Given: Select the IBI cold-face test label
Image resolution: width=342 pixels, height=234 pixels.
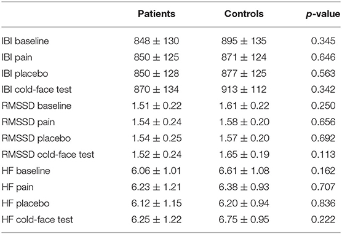Looking at the screenshot, I should click(37, 90).
